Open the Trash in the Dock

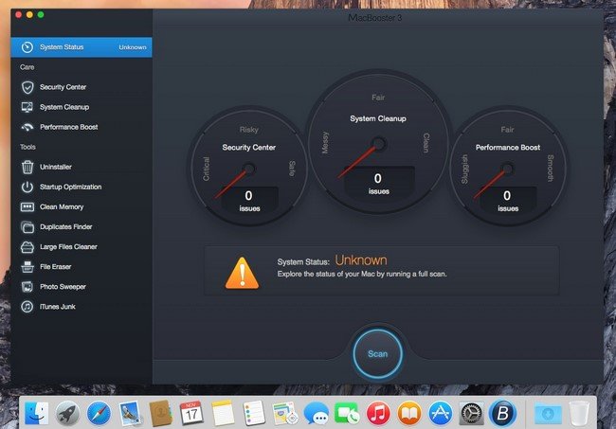point(579,413)
